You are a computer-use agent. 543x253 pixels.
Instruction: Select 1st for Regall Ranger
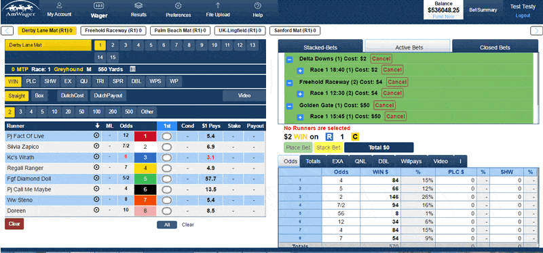166,168
